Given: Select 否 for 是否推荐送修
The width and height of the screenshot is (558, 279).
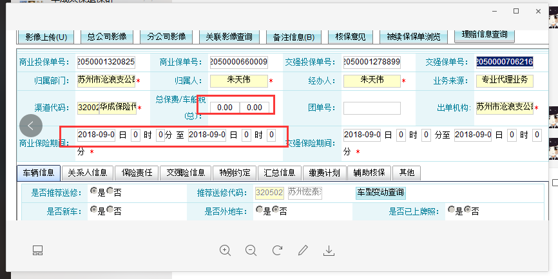Looking at the screenshot, I should [110, 191].
